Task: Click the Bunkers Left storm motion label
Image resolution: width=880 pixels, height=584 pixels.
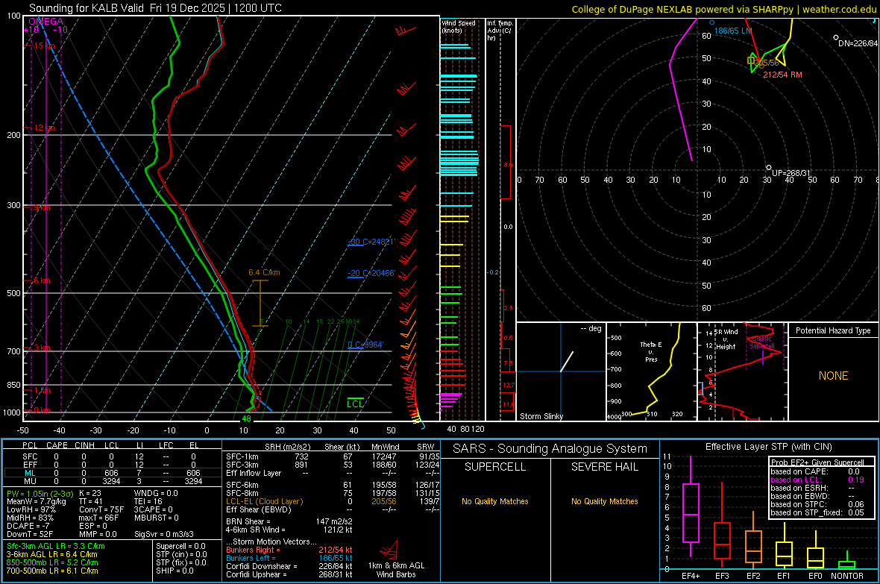Action: tap(251, 558)
